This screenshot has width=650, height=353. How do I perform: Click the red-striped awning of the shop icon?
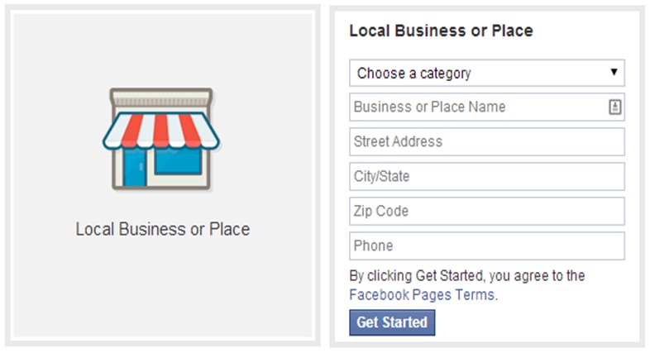pyautogui.click(x=161, y=130)
